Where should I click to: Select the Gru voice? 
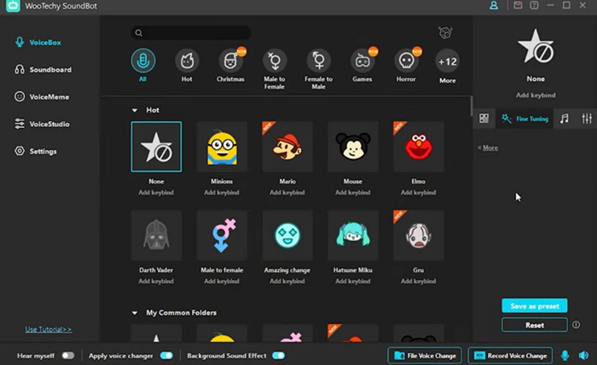(x=419, y=235)
